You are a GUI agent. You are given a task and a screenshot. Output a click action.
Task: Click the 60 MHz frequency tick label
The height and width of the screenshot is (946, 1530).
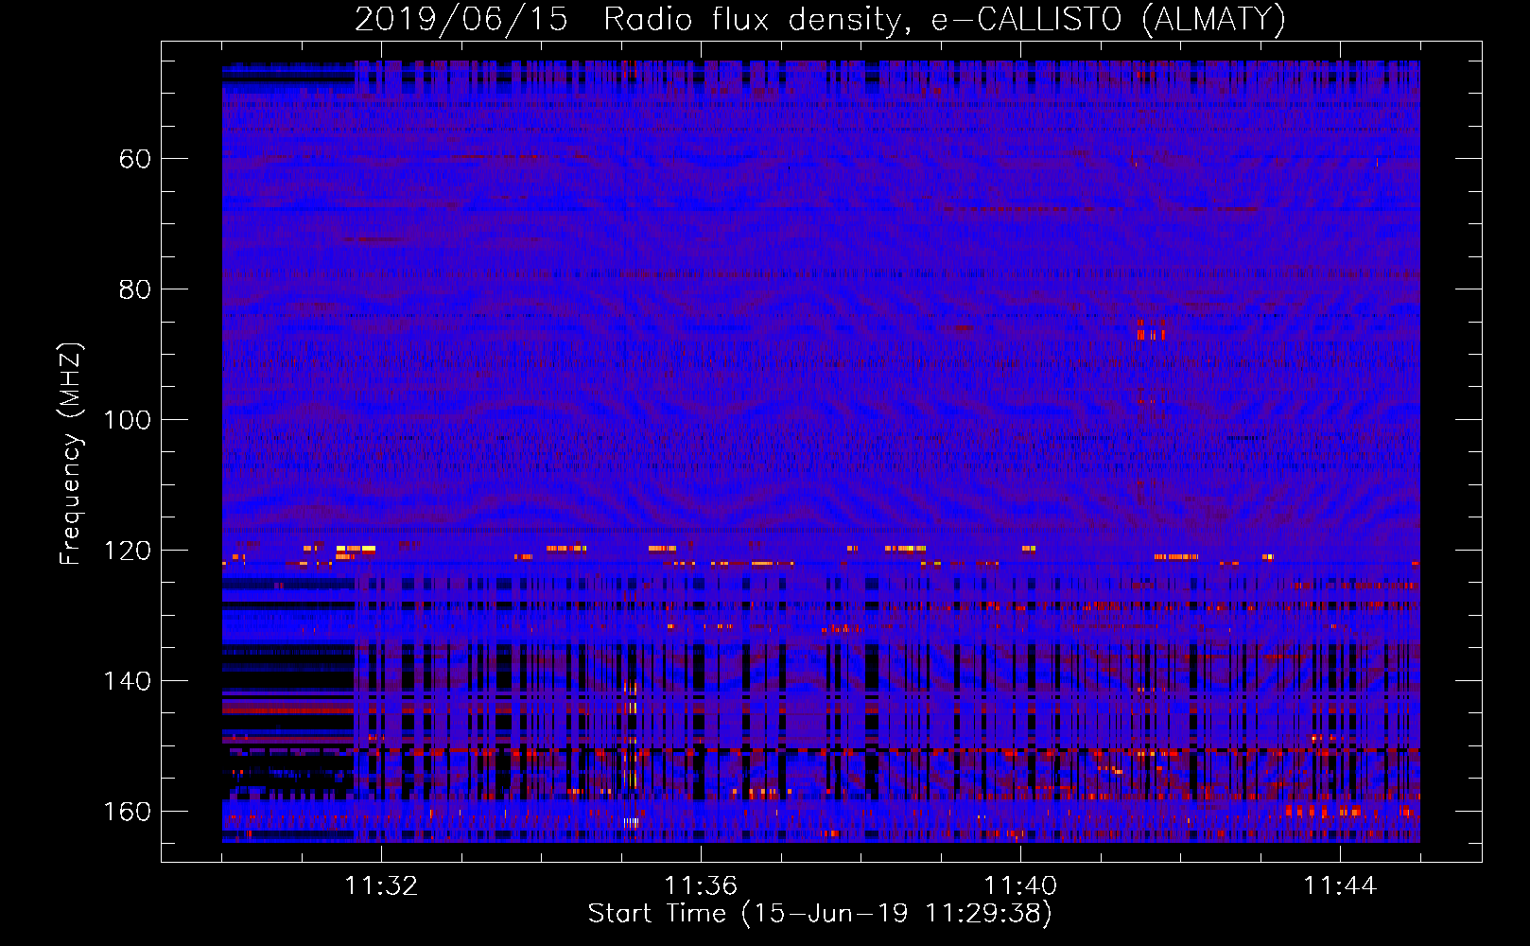pyautogui.click(x=135, y=159)
